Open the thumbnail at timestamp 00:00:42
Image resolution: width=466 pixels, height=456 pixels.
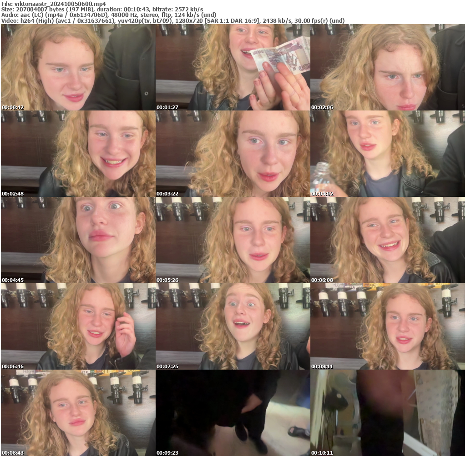point(77,67)
